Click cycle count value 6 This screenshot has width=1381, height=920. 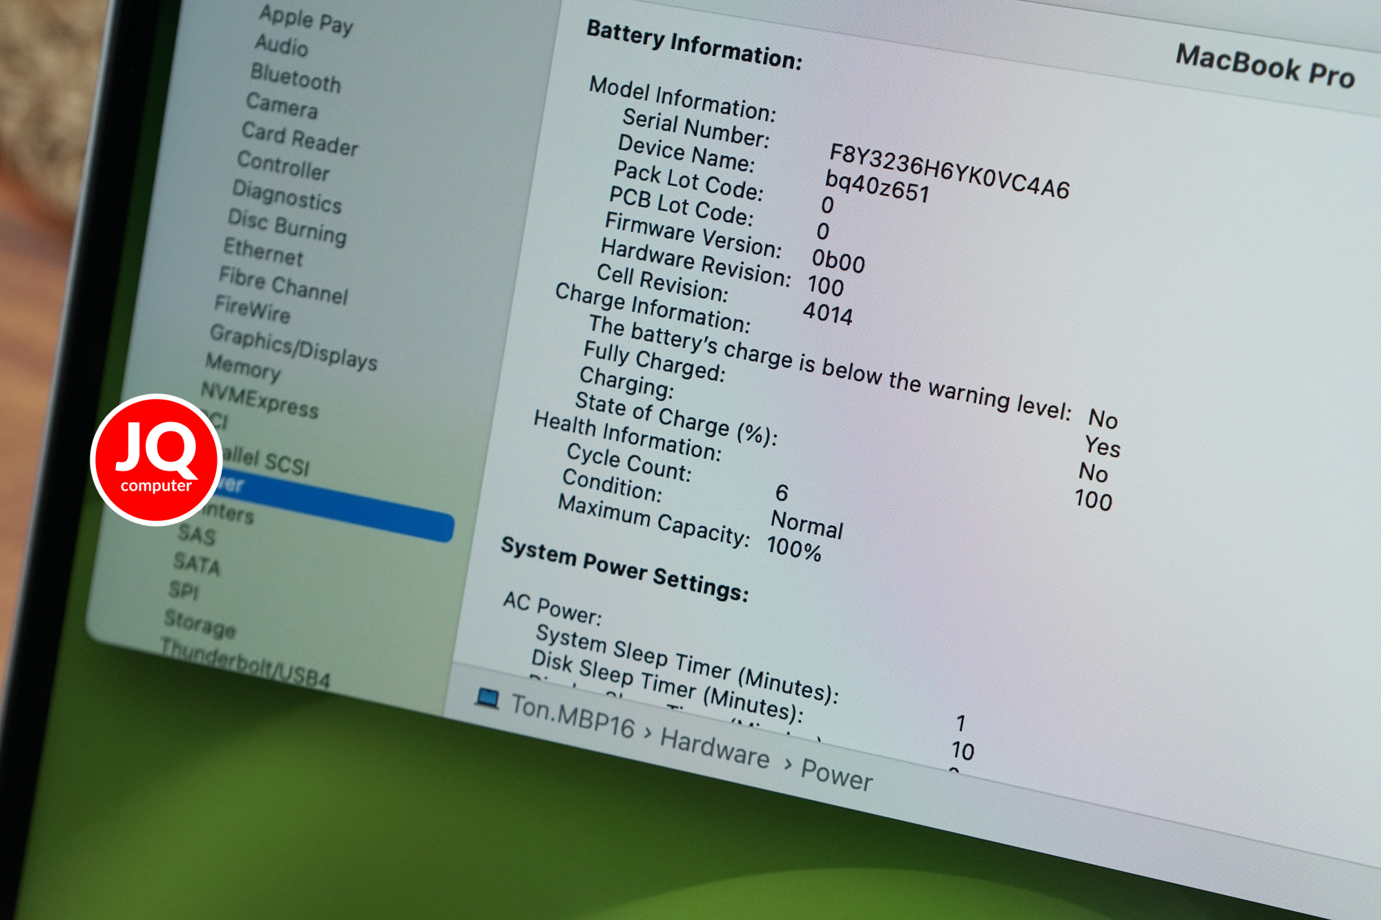coord(782,492)
